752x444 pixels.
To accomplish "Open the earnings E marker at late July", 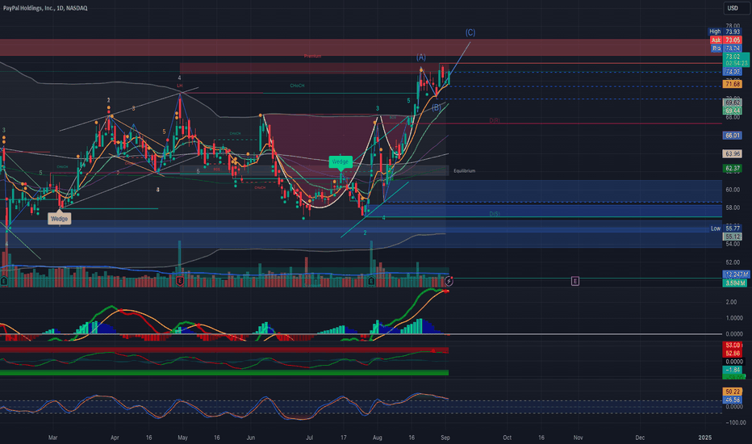I will (x=370, y=281).
